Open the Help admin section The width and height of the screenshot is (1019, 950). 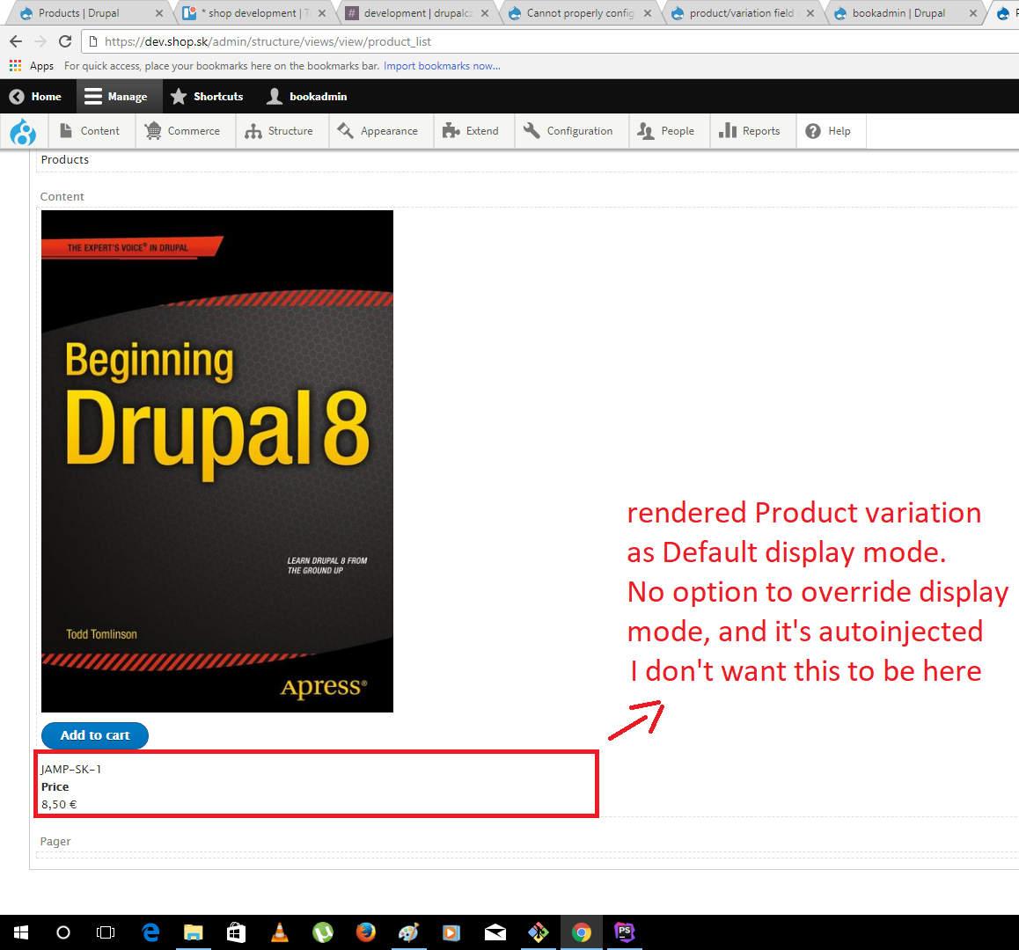(x=830, y=130)
